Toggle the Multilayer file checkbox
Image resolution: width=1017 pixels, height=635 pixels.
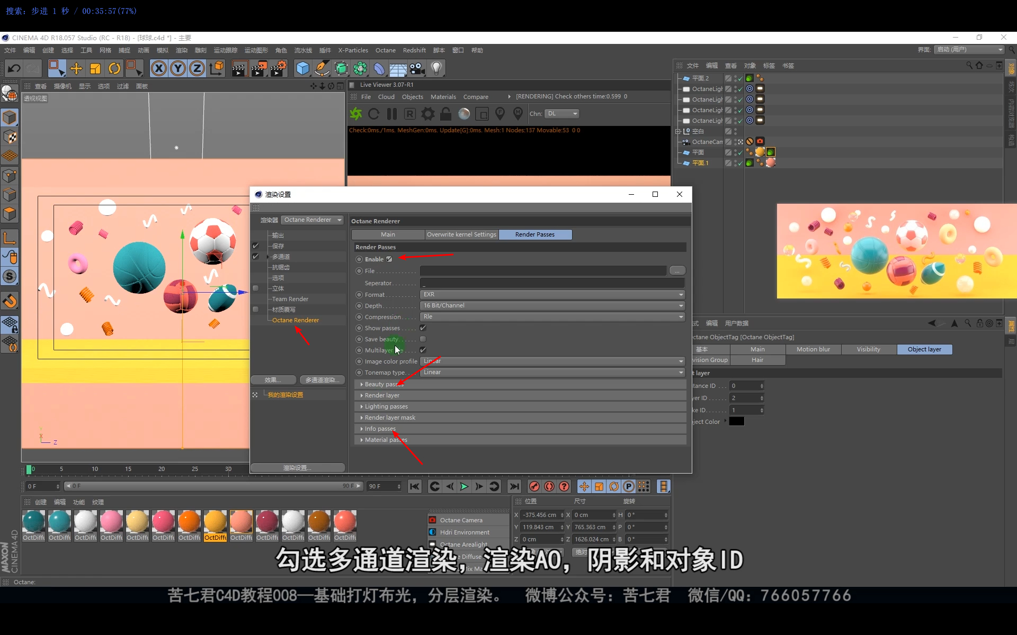click(x=423, y=350)
